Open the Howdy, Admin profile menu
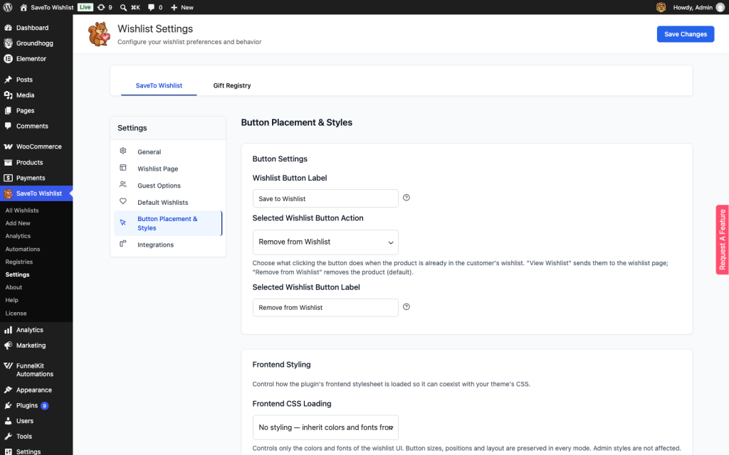This screenshot has height=455, width=729. pyautogui.click(x=698, y=7)
